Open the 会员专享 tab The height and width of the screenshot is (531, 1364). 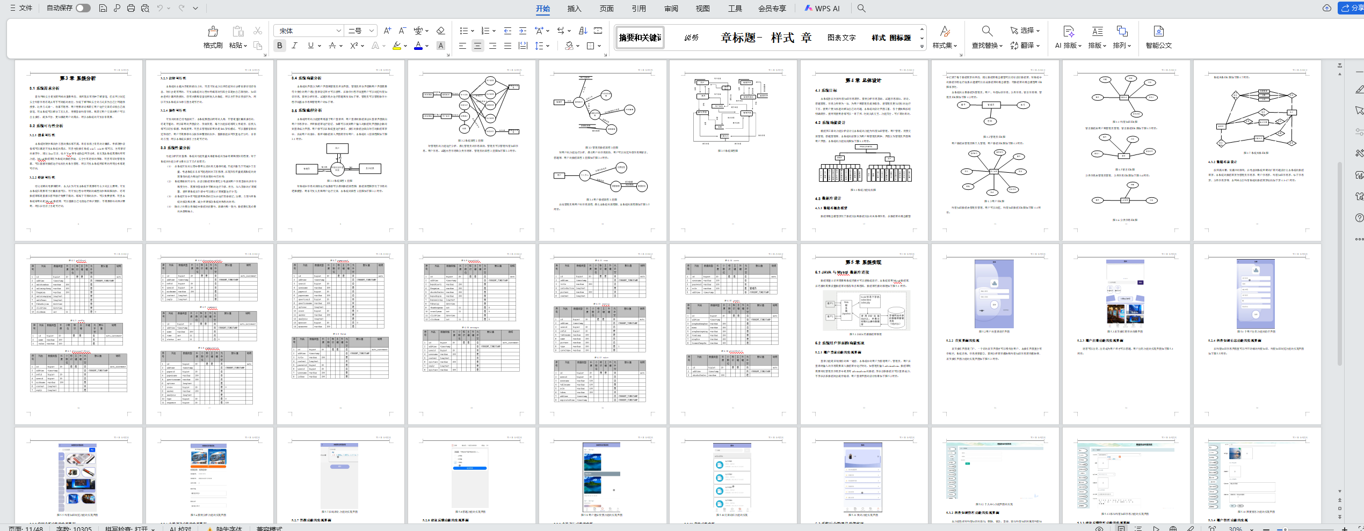click(x=772, y=9)
